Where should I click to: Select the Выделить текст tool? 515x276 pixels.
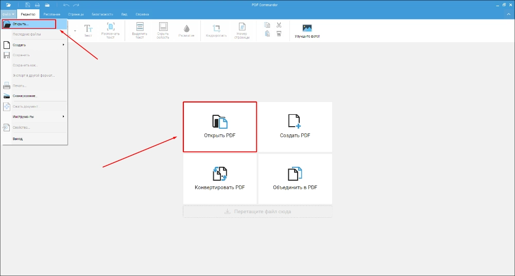(x=140, y=27)
